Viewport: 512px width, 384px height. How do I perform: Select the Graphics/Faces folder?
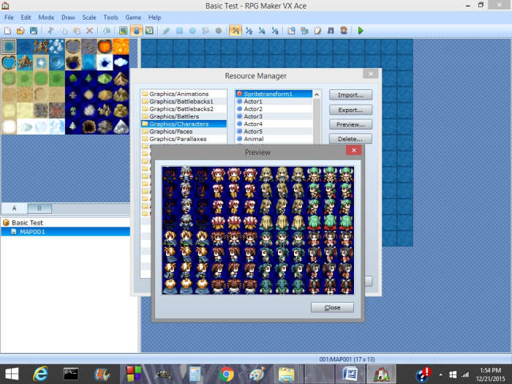click(184, 131)
